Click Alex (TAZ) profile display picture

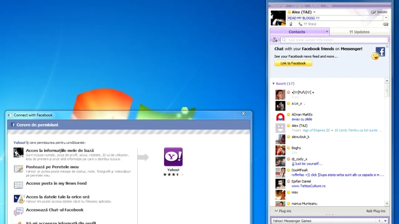[x=278, y=18]
